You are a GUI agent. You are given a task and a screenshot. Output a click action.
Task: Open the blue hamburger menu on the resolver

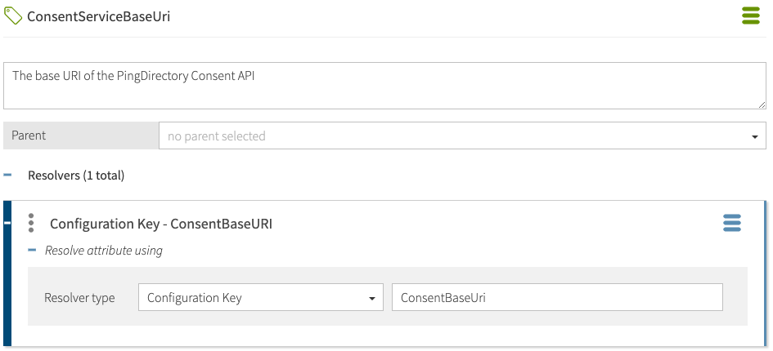pos(732,223)
